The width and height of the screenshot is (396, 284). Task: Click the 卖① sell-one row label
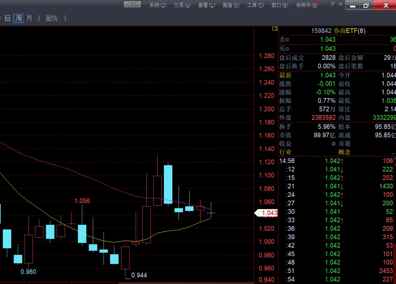(284, 40)
